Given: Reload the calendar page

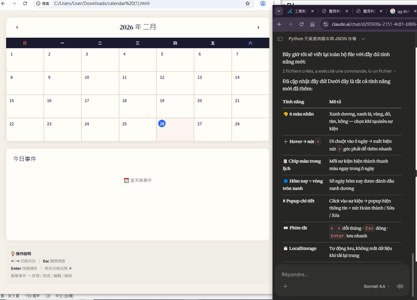Looking at the screenshot, I should (25, 4).
